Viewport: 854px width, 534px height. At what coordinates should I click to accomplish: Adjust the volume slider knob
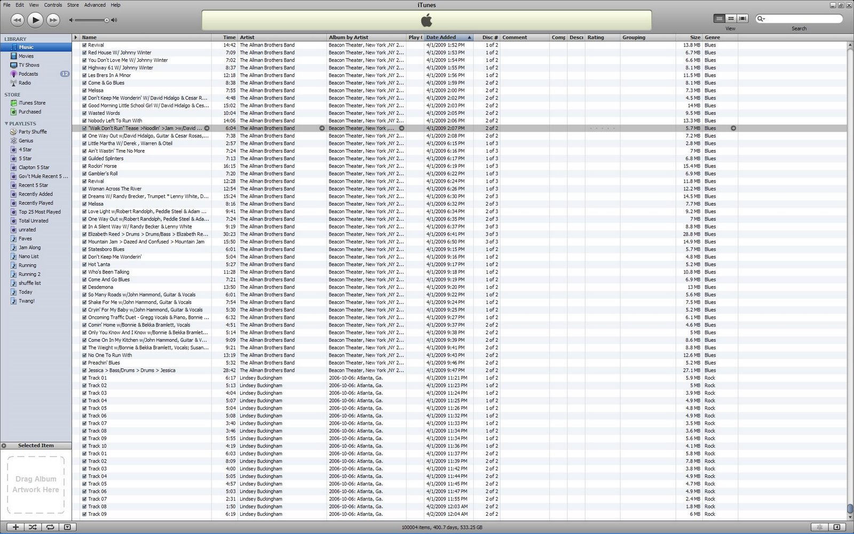[x=107, y=20]
